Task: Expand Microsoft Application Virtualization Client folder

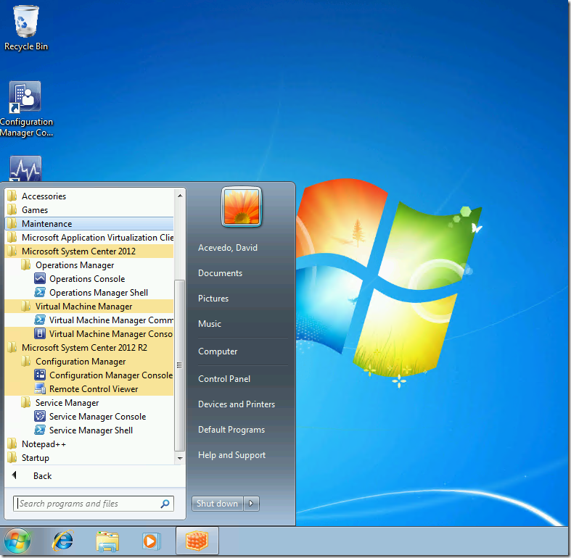Action: (89, 238)
